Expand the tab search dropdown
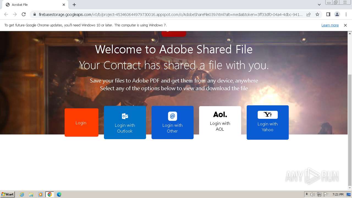 point(319,5)
